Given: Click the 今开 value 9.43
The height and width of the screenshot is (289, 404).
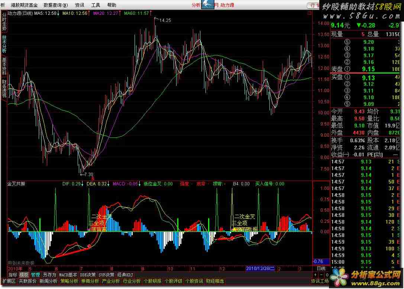Looking at the screenshot, I should tap(359, 111).
